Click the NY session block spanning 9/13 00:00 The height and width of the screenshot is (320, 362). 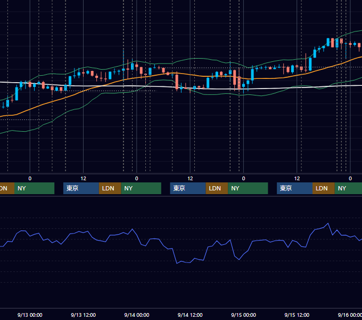(x=34, y=188)
